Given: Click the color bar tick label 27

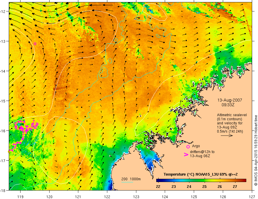Looking at the screenshot, I should (235, 186).
